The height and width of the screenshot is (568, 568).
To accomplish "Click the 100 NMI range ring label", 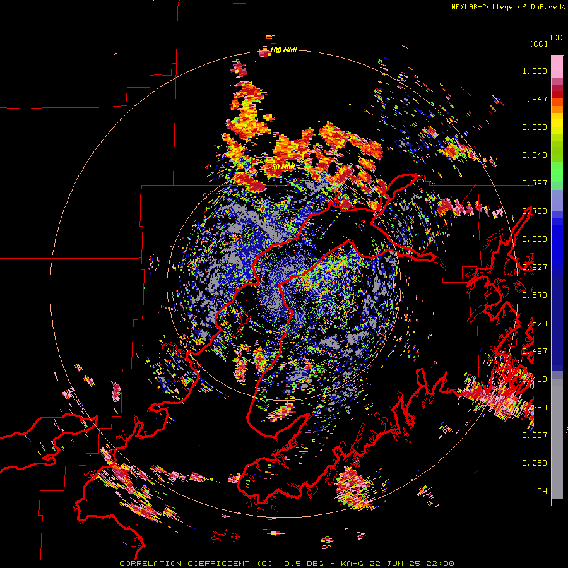I will click(x=283, y=50).
